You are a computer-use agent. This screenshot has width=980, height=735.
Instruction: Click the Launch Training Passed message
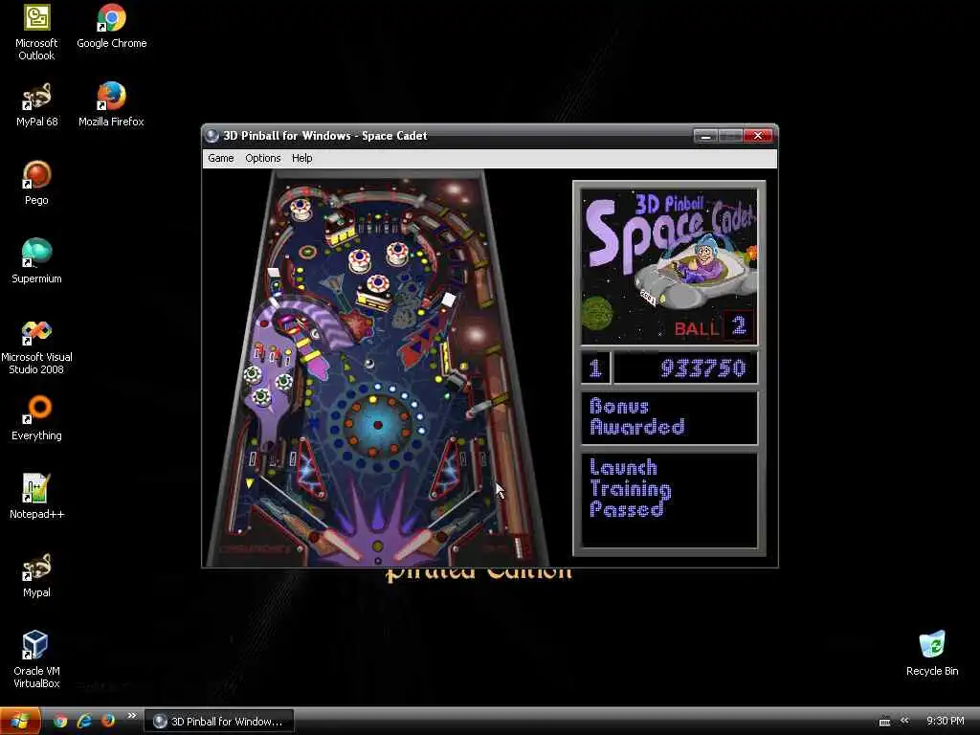pos(630,487)
